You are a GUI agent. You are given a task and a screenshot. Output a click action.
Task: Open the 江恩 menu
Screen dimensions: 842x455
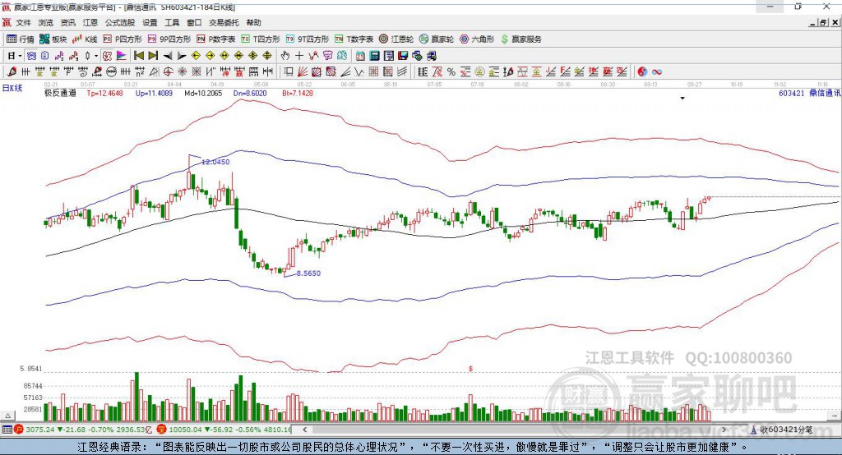90,22
